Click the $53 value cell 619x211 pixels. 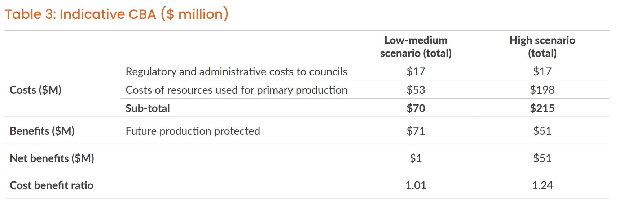pyautogui.click(x=416, y=90)
